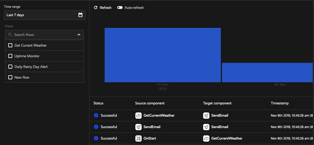Click OnStart tools icon in third row
This screenshot has height=145, width=314.
tap(138, 138)
